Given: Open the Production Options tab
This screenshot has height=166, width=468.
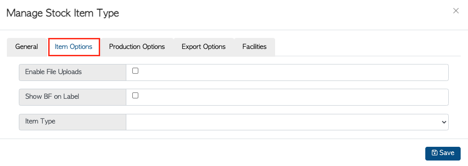Looking at the screenshot, I should [137, 47].
